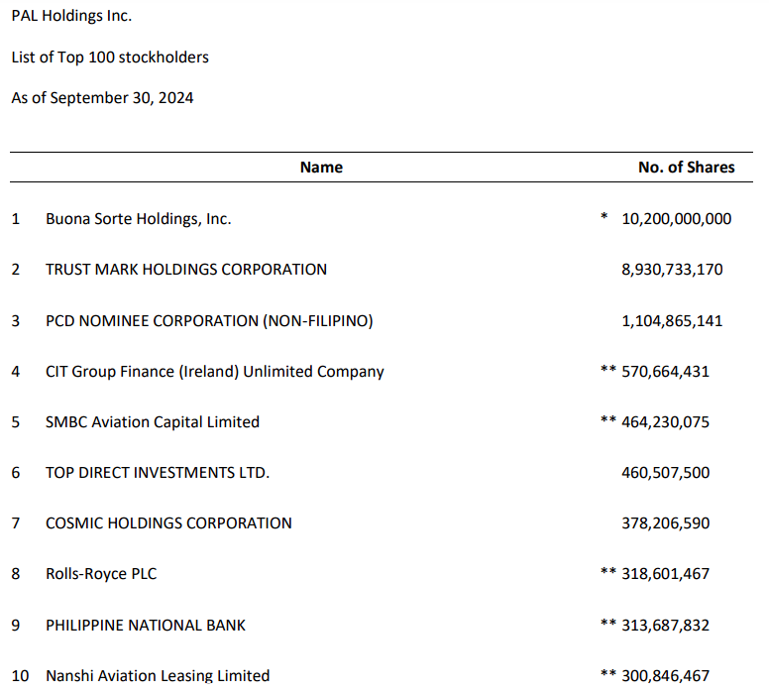The width and height of the screenshot is (769, 694).
Task: Click the 'List of Top 100 stockholders' heading
Action: coord(110,57)
